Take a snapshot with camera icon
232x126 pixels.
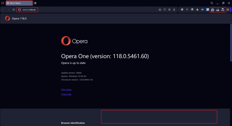160,10
